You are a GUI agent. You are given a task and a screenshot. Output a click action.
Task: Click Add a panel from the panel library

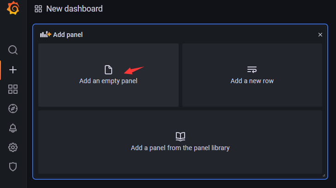pos(180,148)
